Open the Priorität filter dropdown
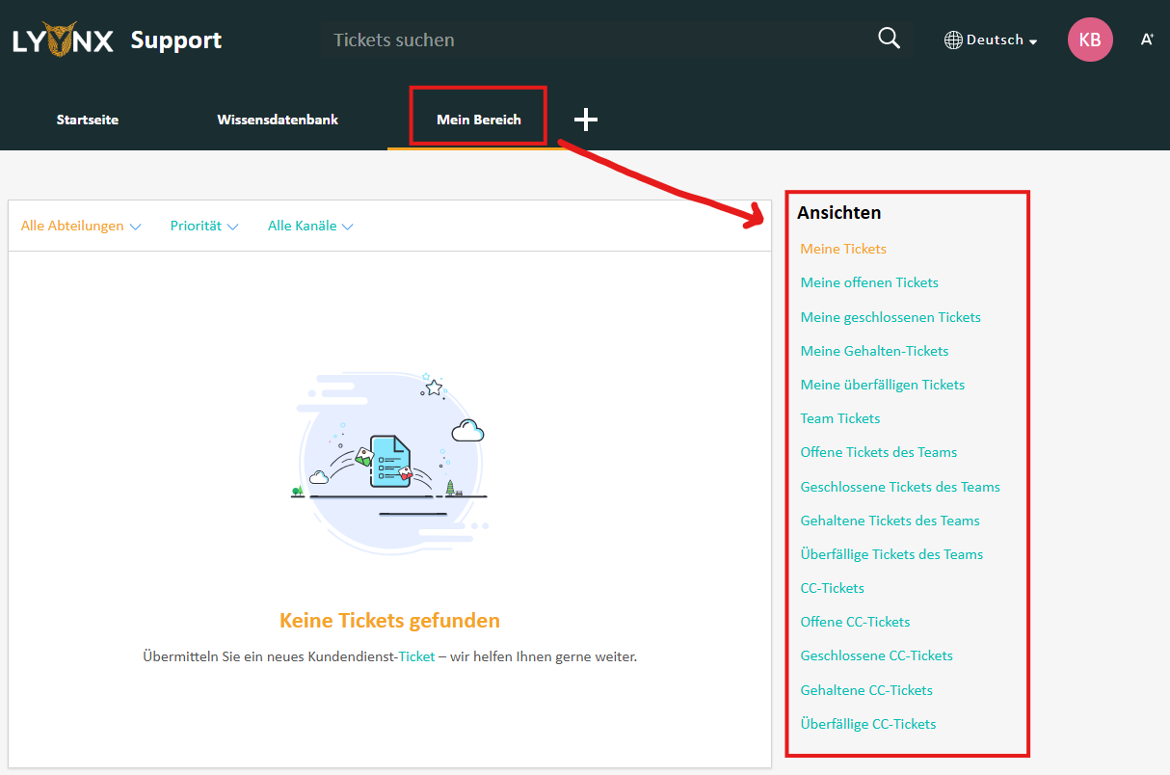This screenshot has width=1170, height=775. (204, 226)
